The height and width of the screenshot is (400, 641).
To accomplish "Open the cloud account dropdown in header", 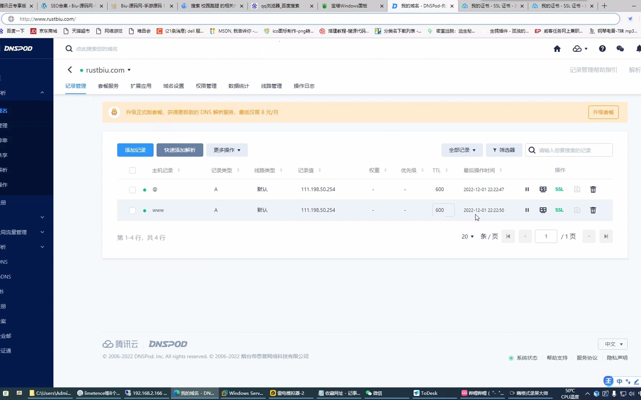I will (x=580, y=49).
